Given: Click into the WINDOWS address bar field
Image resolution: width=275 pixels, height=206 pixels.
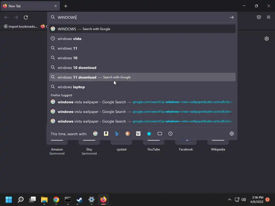Looking at the screenshot, I should pyautogui.click(x=142, y=17).
